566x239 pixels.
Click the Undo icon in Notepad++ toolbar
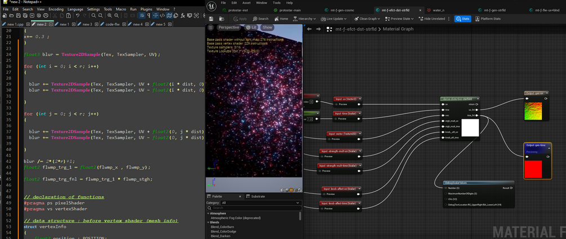[x=78, y=16]
